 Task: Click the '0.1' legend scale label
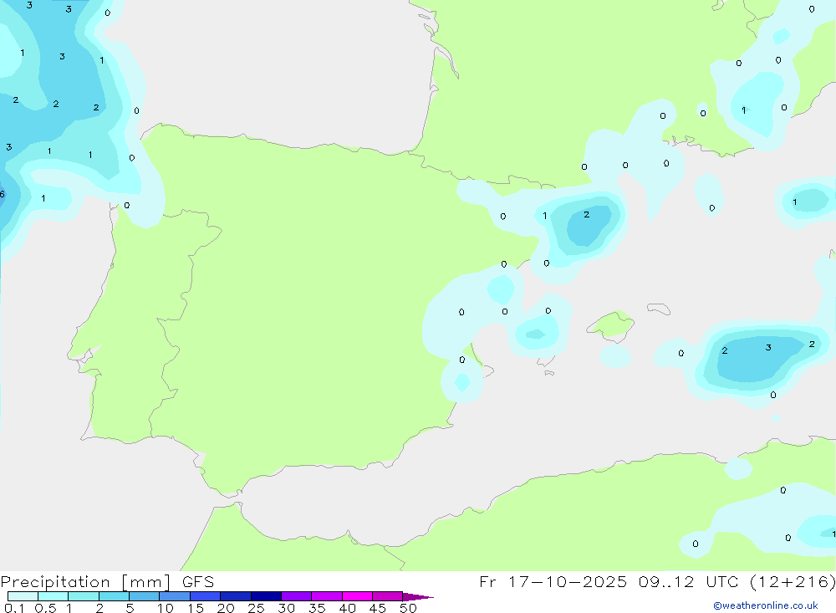[14, 608]
